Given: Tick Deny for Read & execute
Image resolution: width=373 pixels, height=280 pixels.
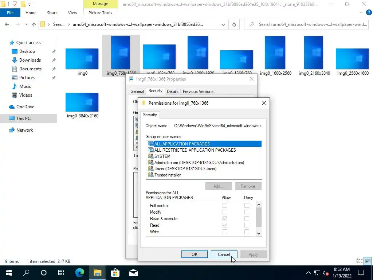Looking at the screenshot, I should click(247, 219).
